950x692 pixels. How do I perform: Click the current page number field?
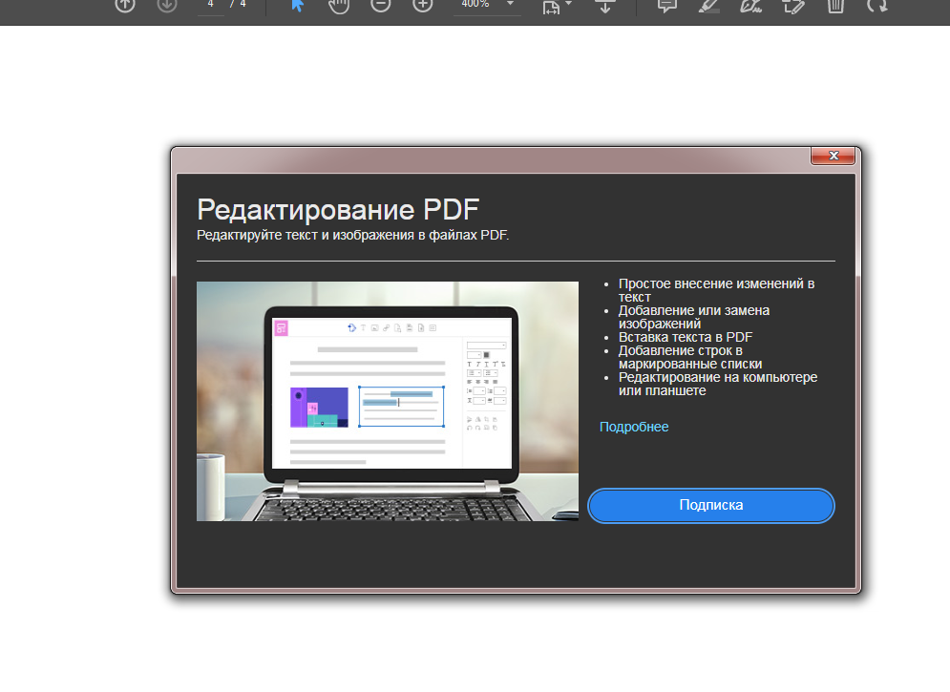(211, 5)
